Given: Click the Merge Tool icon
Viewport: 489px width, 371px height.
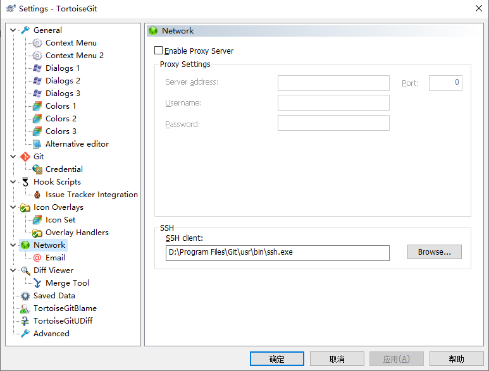Looking at the screenshot, I should tap(37, 283).
